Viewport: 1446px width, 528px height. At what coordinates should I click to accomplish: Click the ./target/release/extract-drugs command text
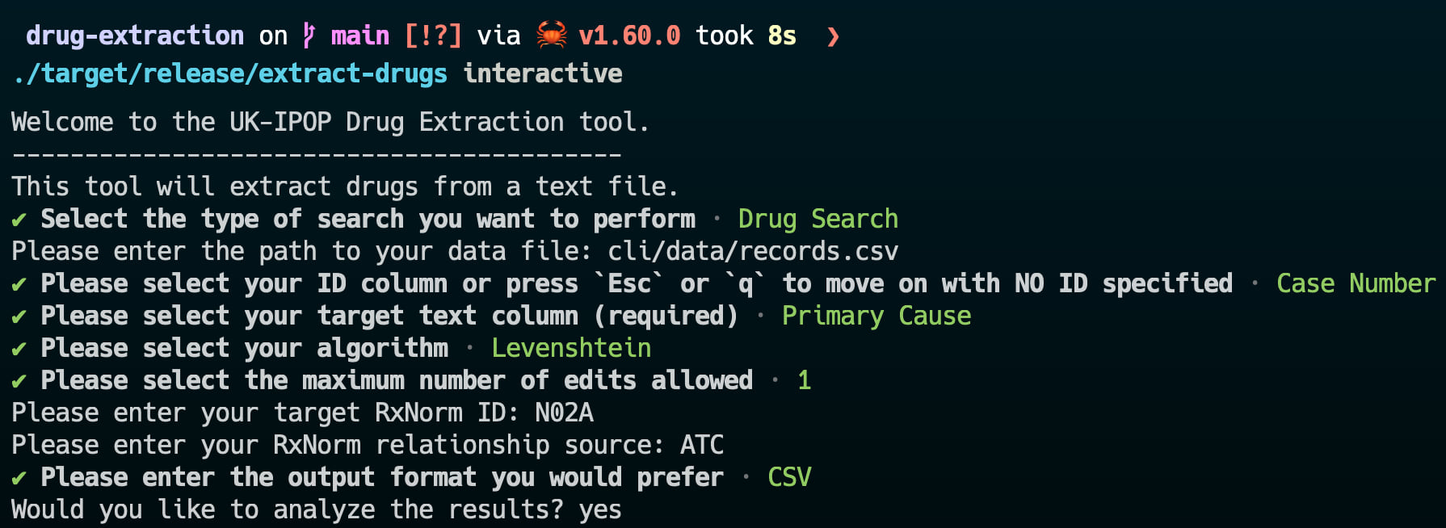tap(230, 73)
